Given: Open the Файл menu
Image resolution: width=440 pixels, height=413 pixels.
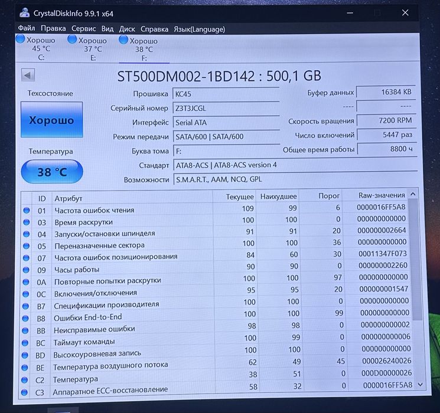Looking at the screenshot, I should [x=27, y=28].
